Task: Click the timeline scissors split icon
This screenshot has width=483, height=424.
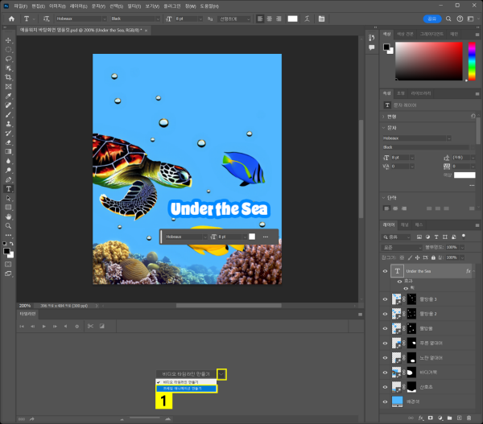Action: tap(90, 326)
